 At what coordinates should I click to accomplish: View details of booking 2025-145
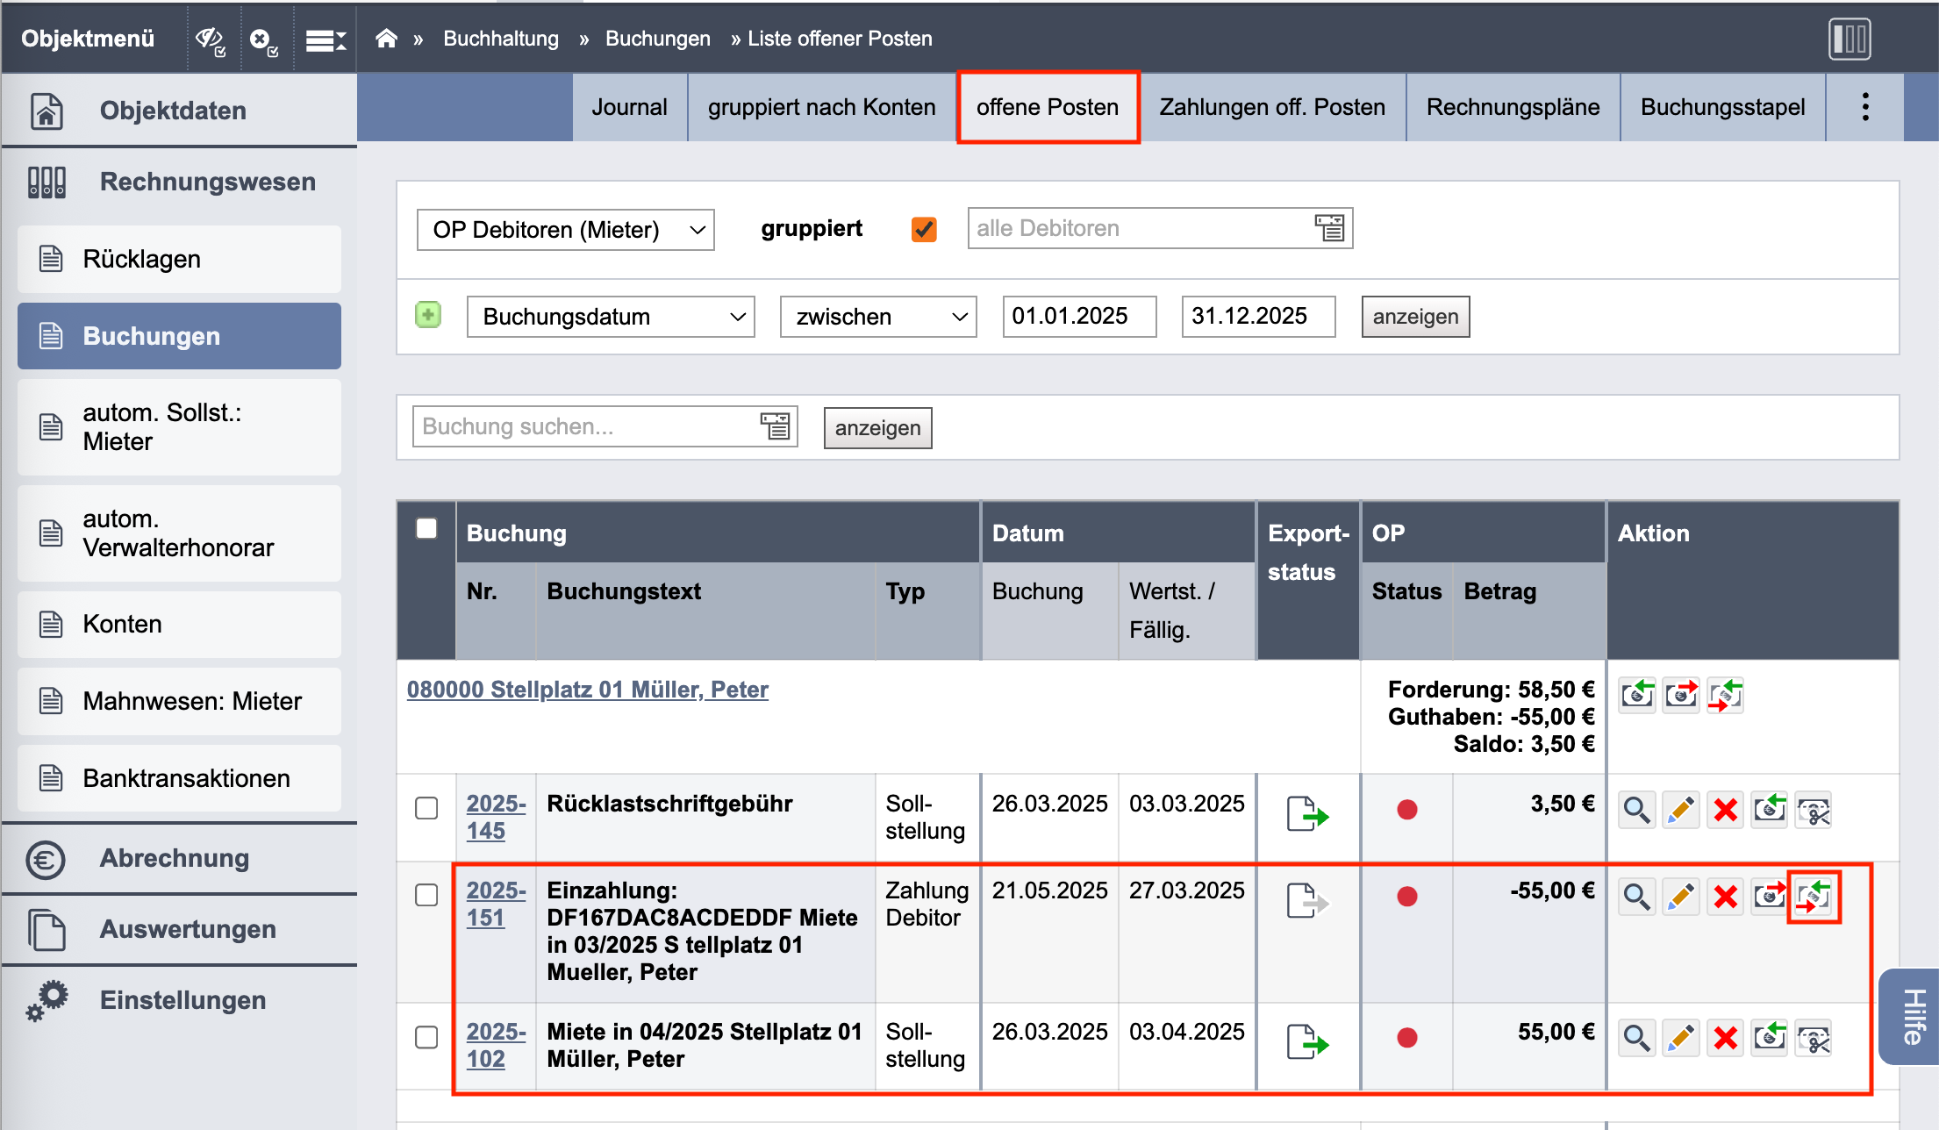[x=1637, y=809]
